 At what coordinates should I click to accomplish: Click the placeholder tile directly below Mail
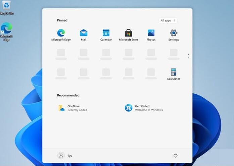point(84,53)
